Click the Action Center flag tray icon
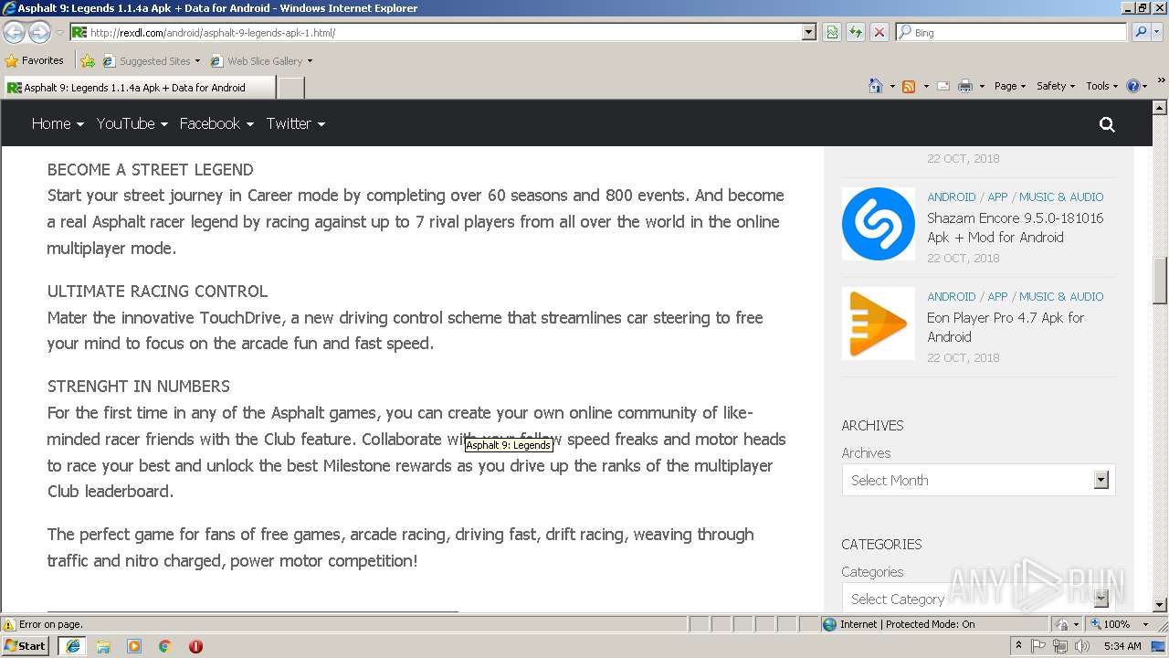This screenshot has height=658, width=1169. 1038,646
